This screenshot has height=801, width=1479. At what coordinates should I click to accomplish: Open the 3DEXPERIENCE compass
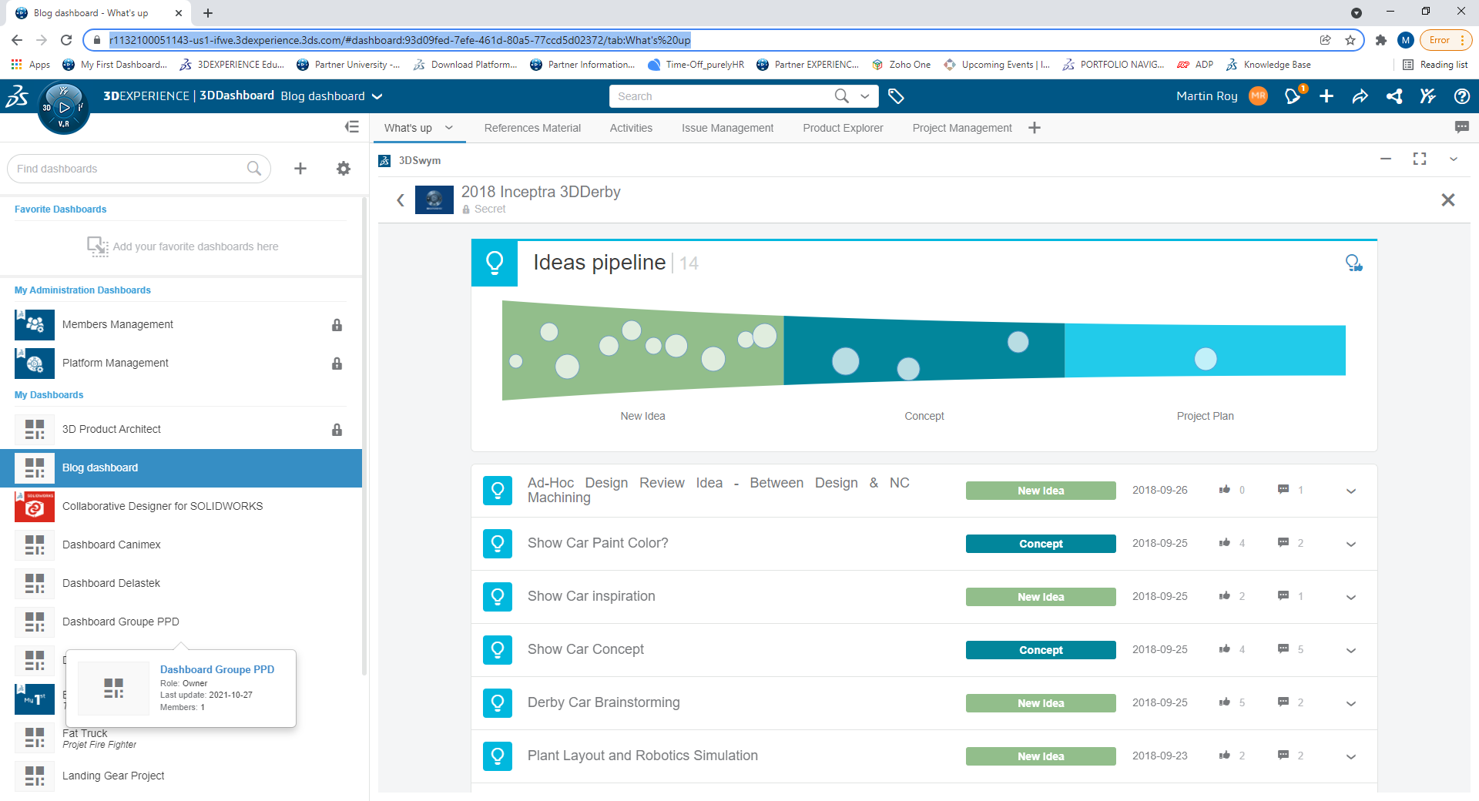pos(63,109)
